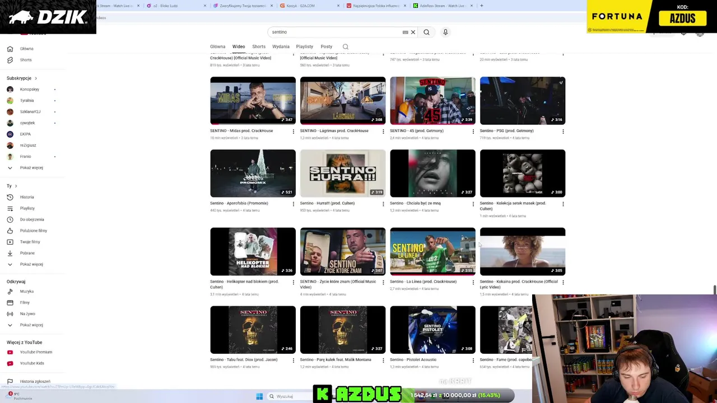Play the Midas video thumbnail

point(253,101)
